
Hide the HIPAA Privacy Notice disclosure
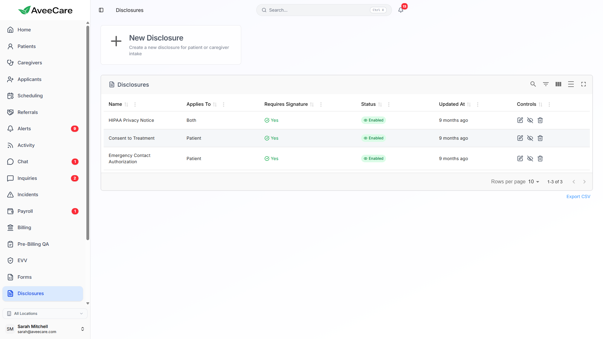click(x=530, y=120)
